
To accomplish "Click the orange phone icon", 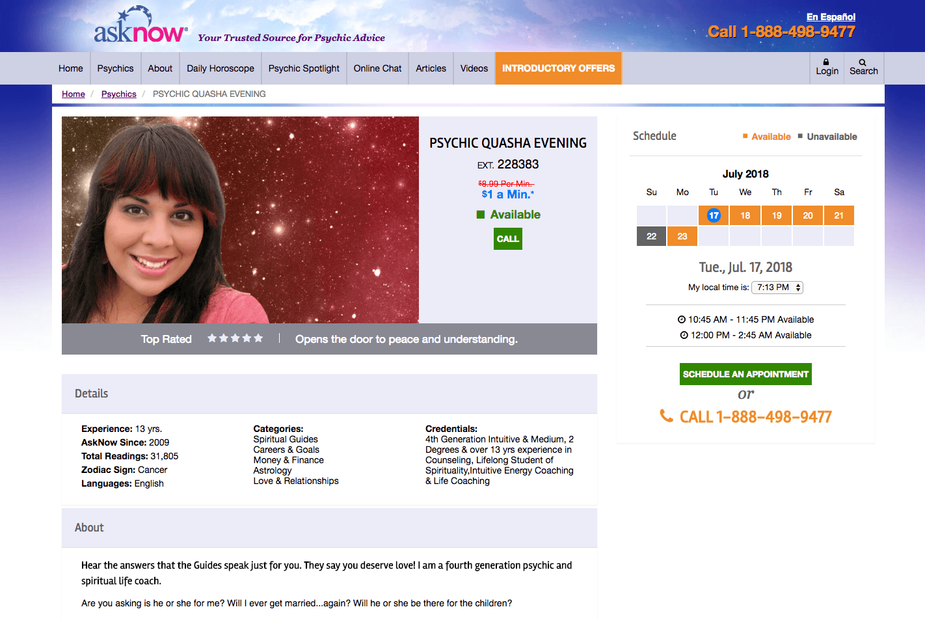I will (666, 416).
